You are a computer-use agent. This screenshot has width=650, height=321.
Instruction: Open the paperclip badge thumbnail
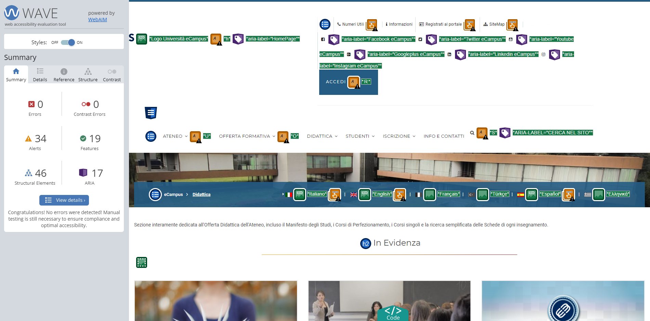point(563,301)
